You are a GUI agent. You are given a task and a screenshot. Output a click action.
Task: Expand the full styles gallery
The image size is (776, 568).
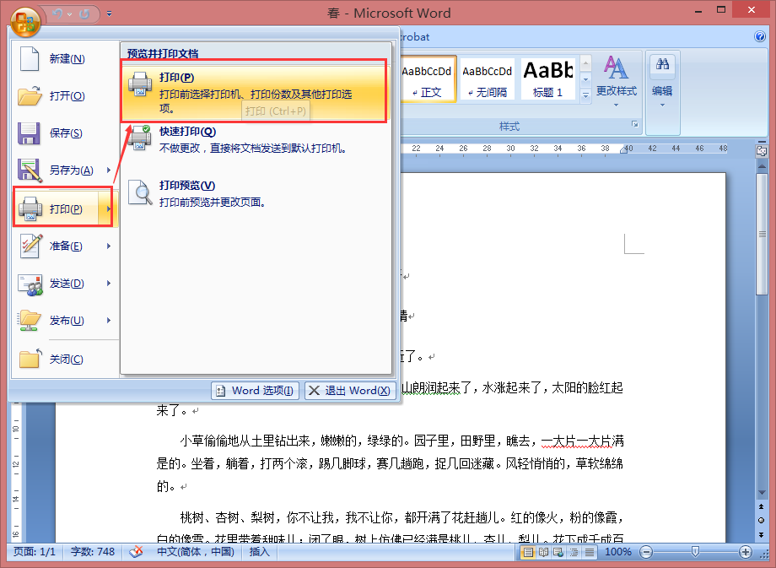585,95
